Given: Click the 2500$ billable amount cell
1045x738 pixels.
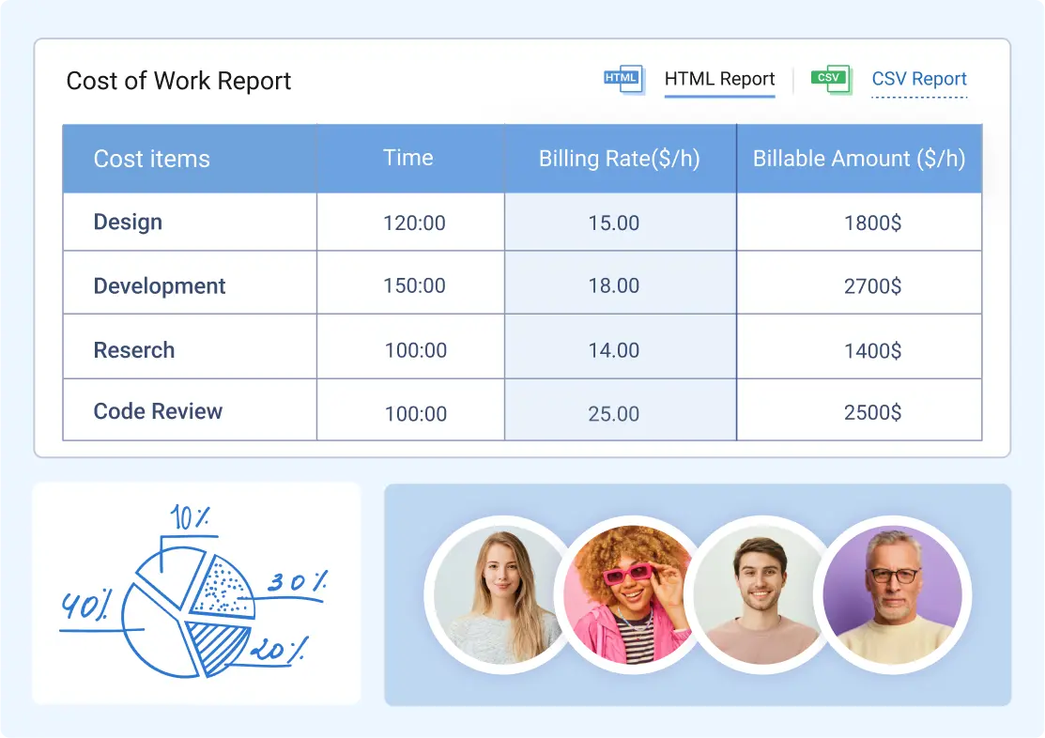Looking at the screenshot, I should 859,410.
